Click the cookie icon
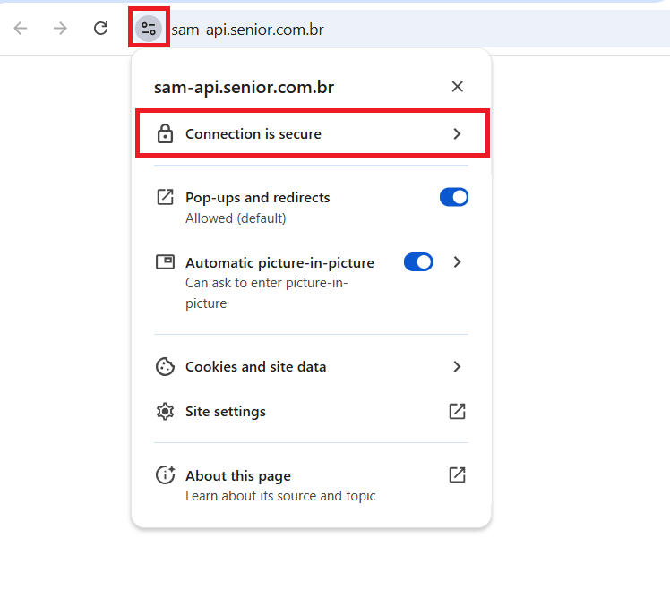This screenshot has height=598, width=670. click(165, 367)
